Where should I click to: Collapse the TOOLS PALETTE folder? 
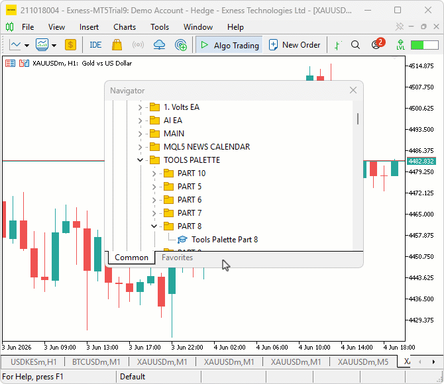pos(140,160)
